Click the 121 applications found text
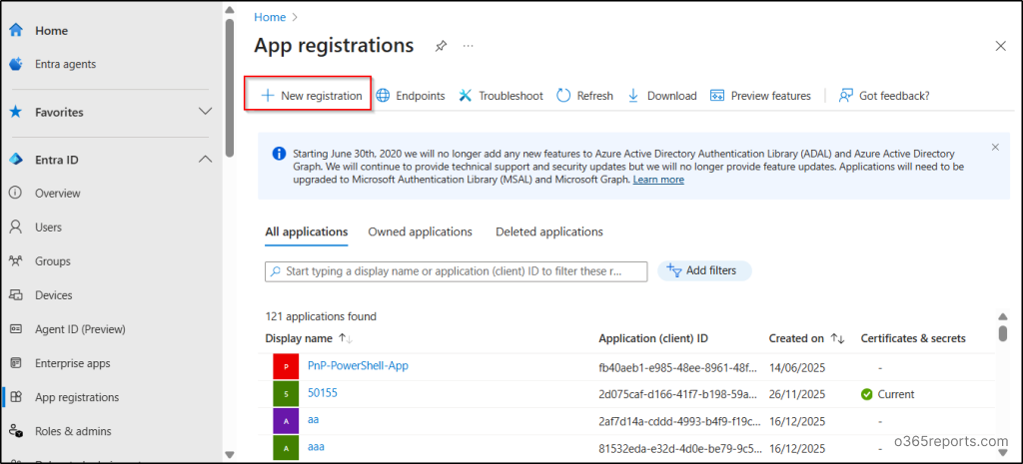Image resolution: width=1023 pixels, height=464 pixels. (321, 316)
